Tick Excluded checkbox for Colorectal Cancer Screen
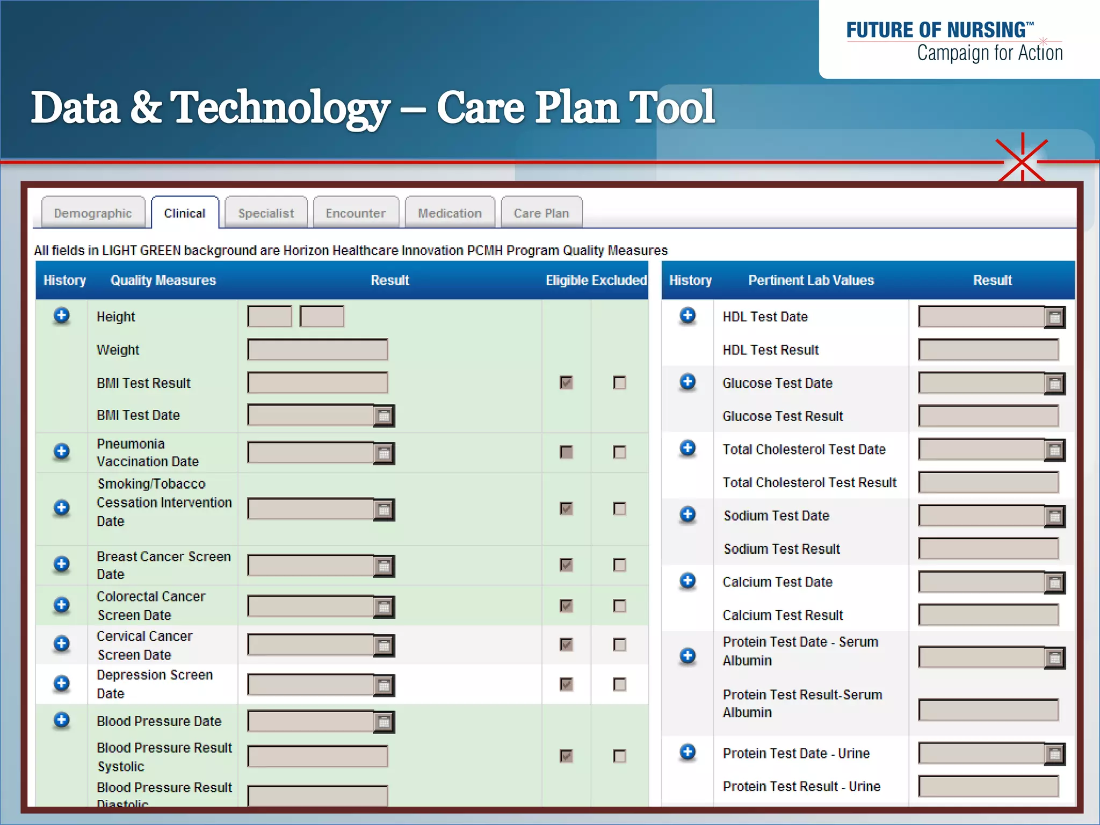 [x=619, y=606]
